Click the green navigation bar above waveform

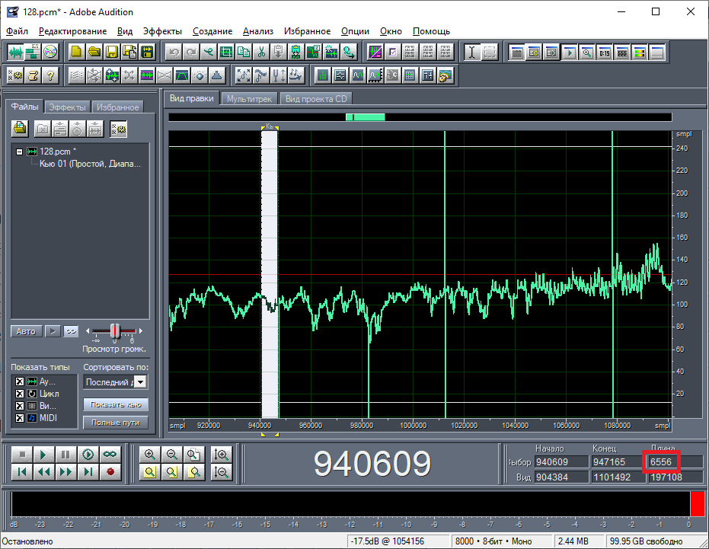[x=366, y=117]
